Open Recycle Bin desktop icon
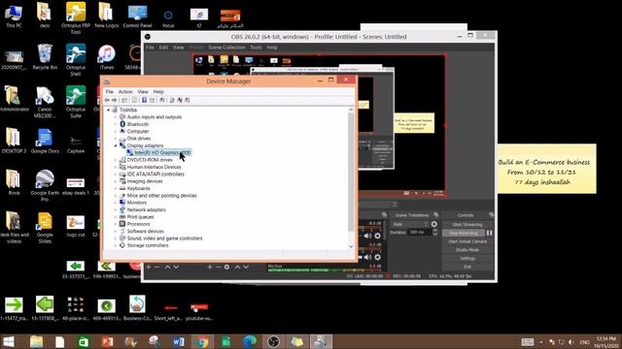The image size is (622, 349). pos(45,57)
